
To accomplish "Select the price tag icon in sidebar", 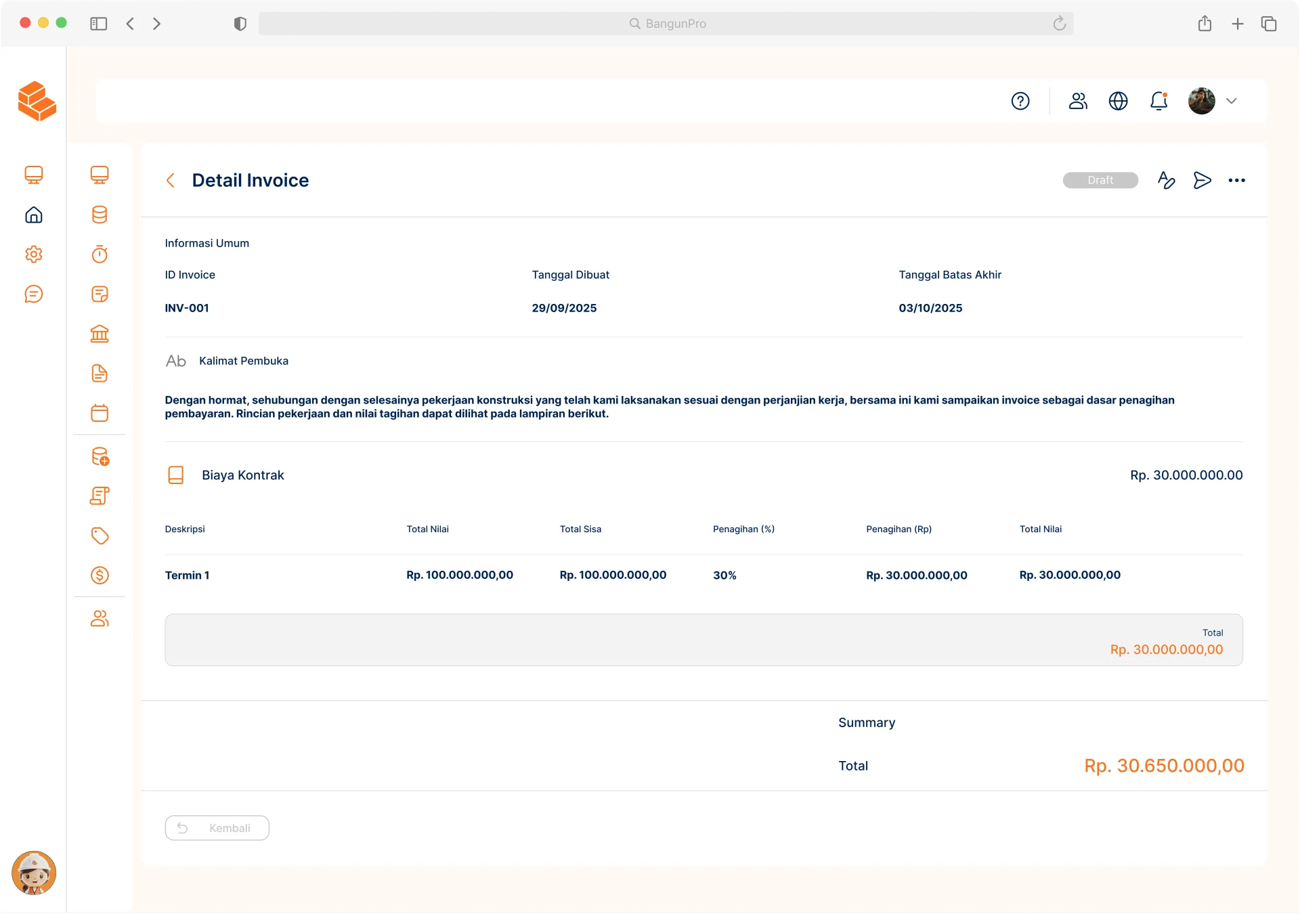I will point(100,536).
